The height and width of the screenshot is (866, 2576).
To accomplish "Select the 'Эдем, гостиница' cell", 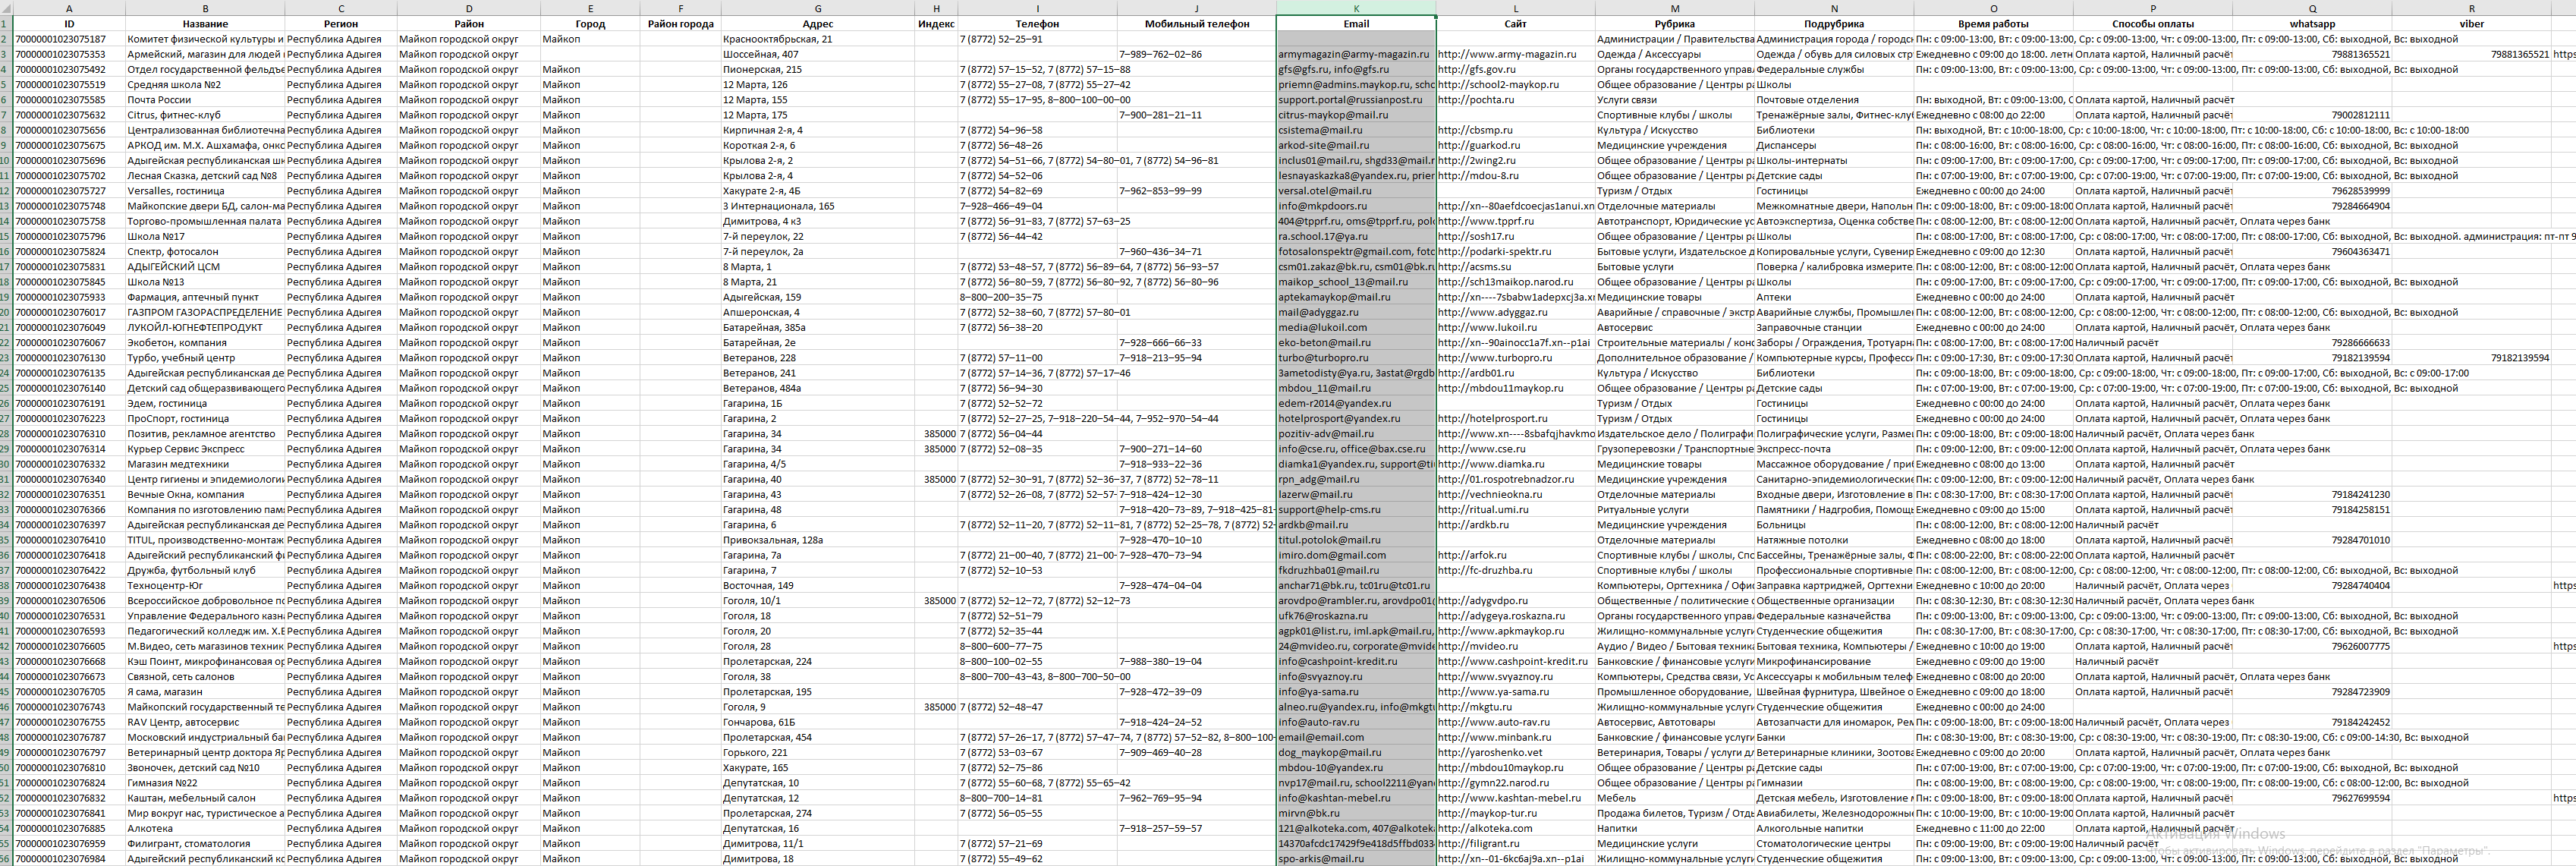I will [x=205, y=404].
